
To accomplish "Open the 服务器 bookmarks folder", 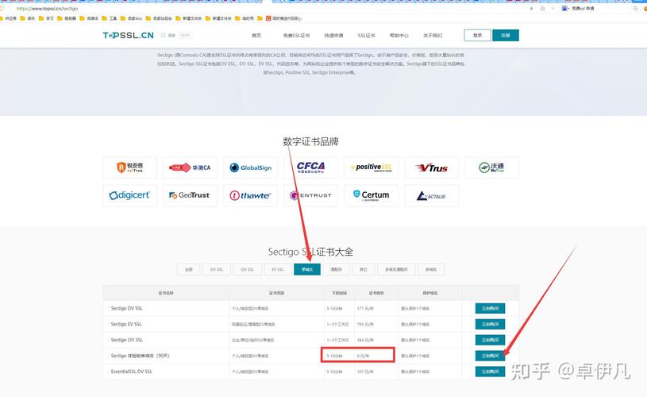I will [x=67, y=18].
